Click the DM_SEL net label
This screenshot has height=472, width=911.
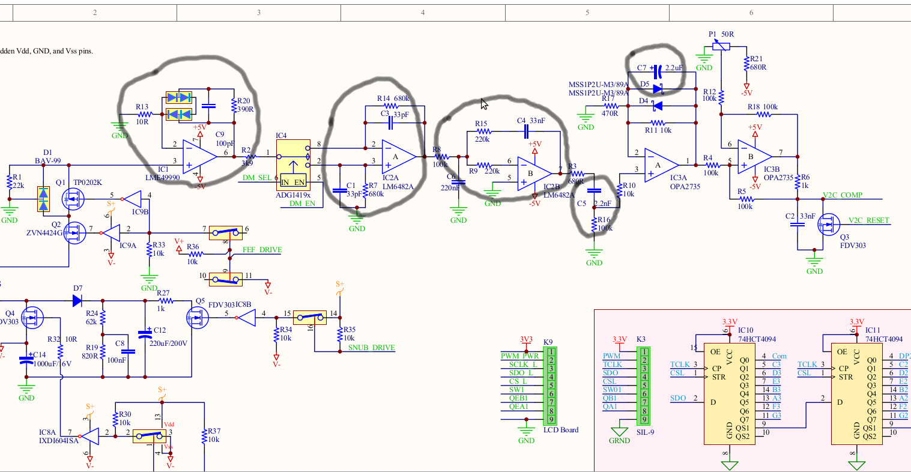coord(256,178)
